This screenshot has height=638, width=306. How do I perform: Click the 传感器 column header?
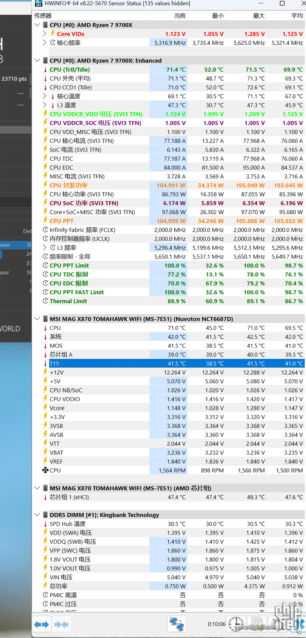[x=91, y=16]
